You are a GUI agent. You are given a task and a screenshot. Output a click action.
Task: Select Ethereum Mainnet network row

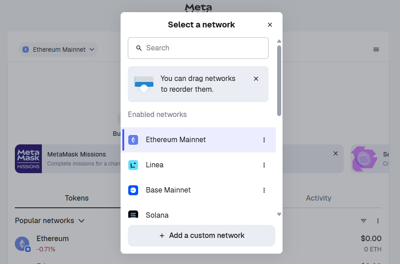point(199,140)
